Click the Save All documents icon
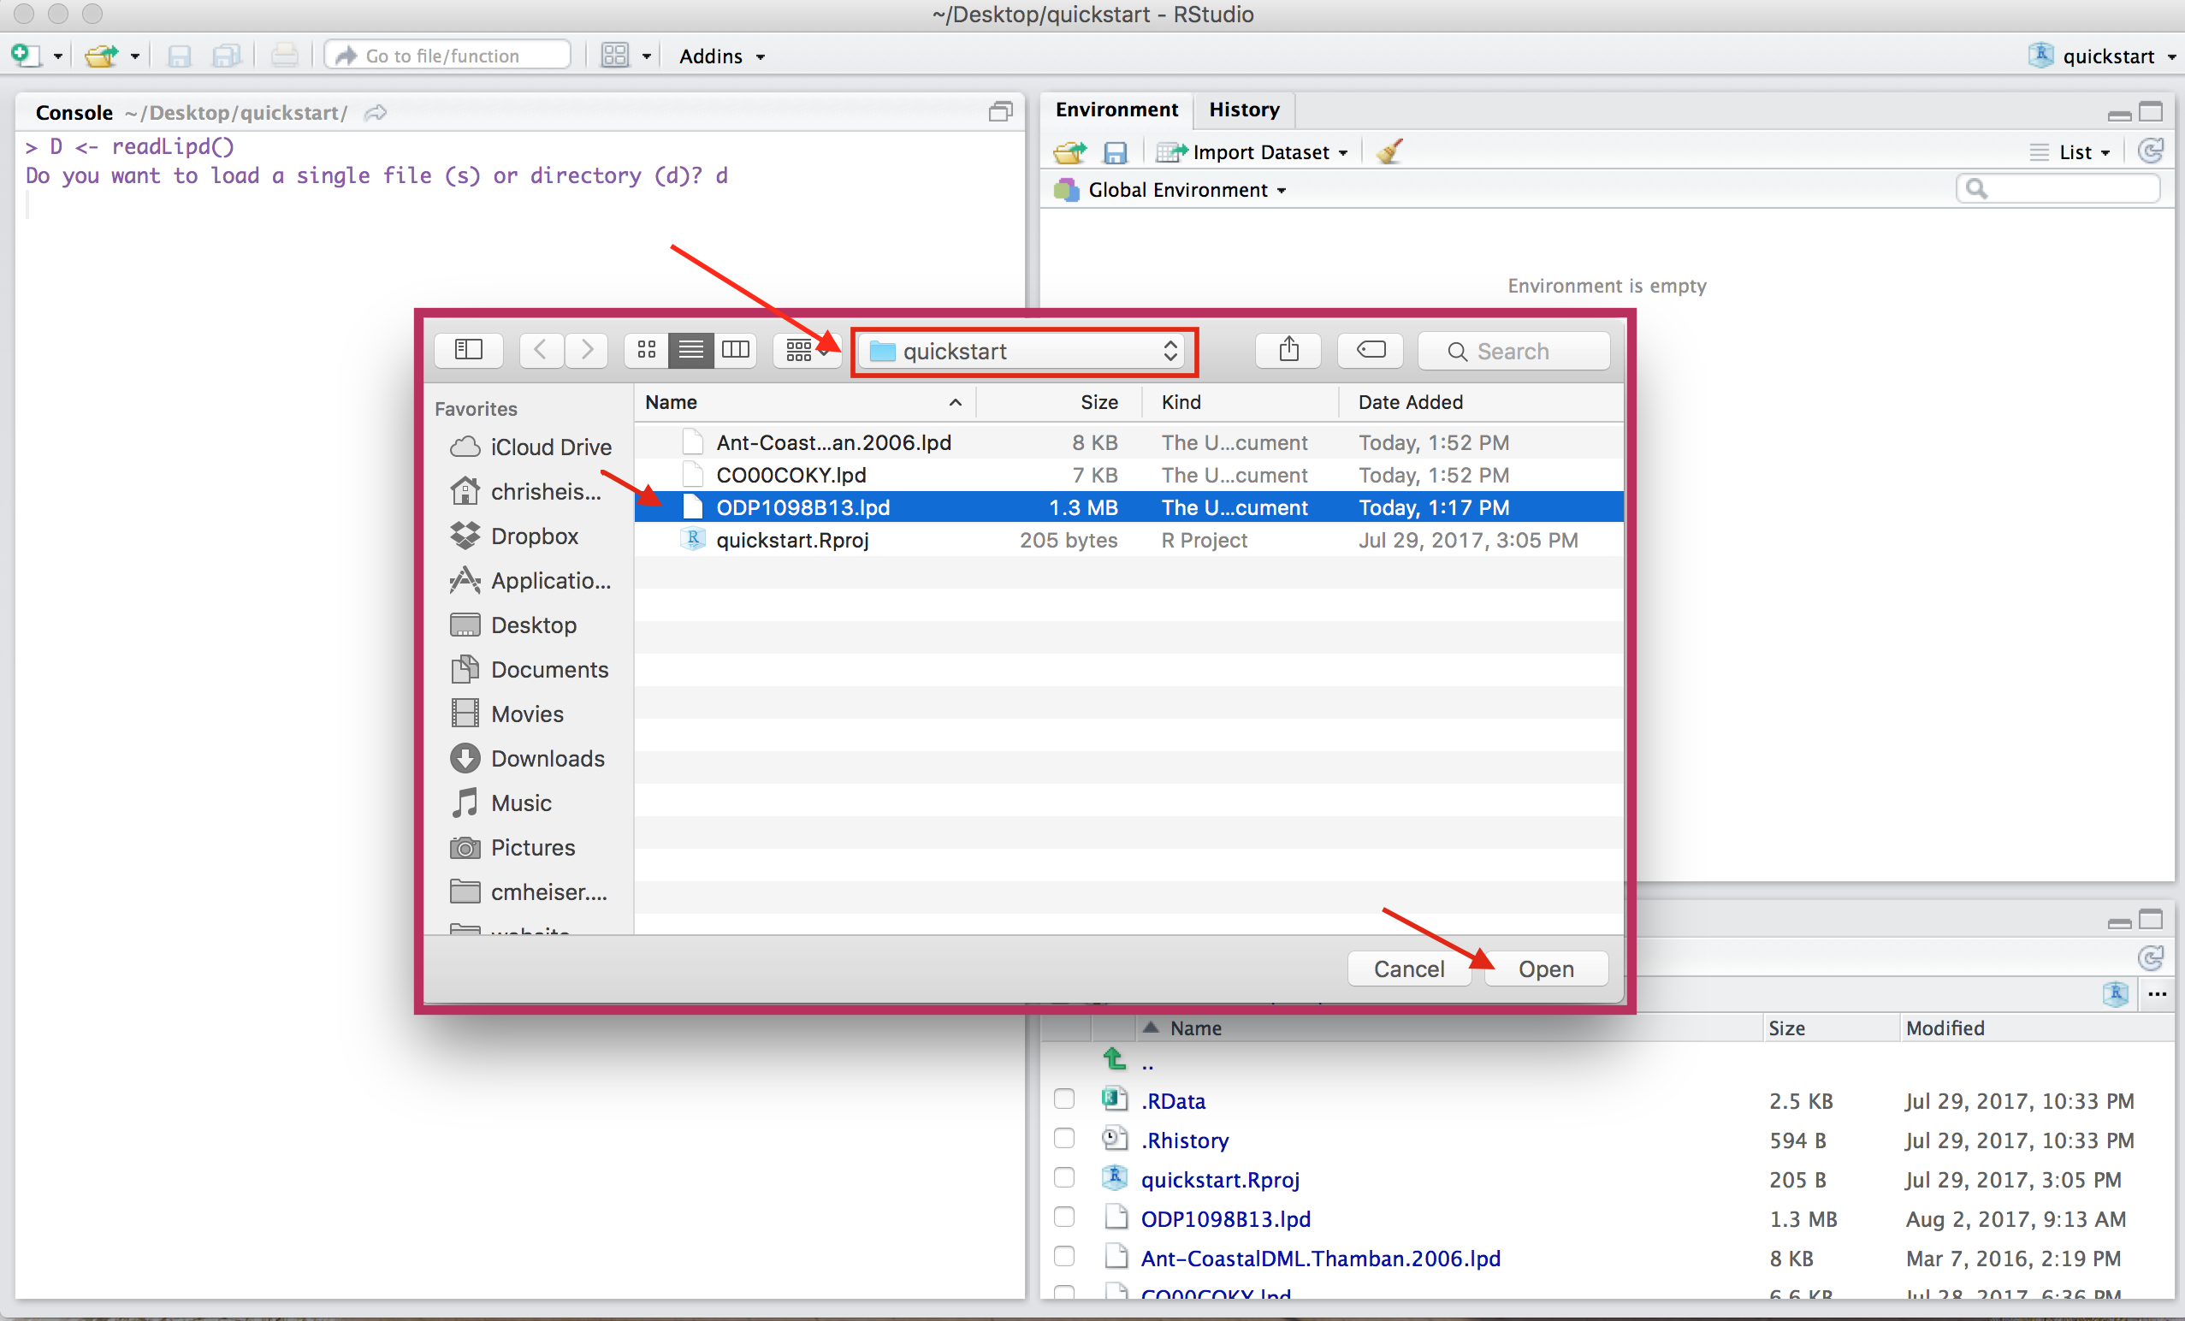 point(227,56)
